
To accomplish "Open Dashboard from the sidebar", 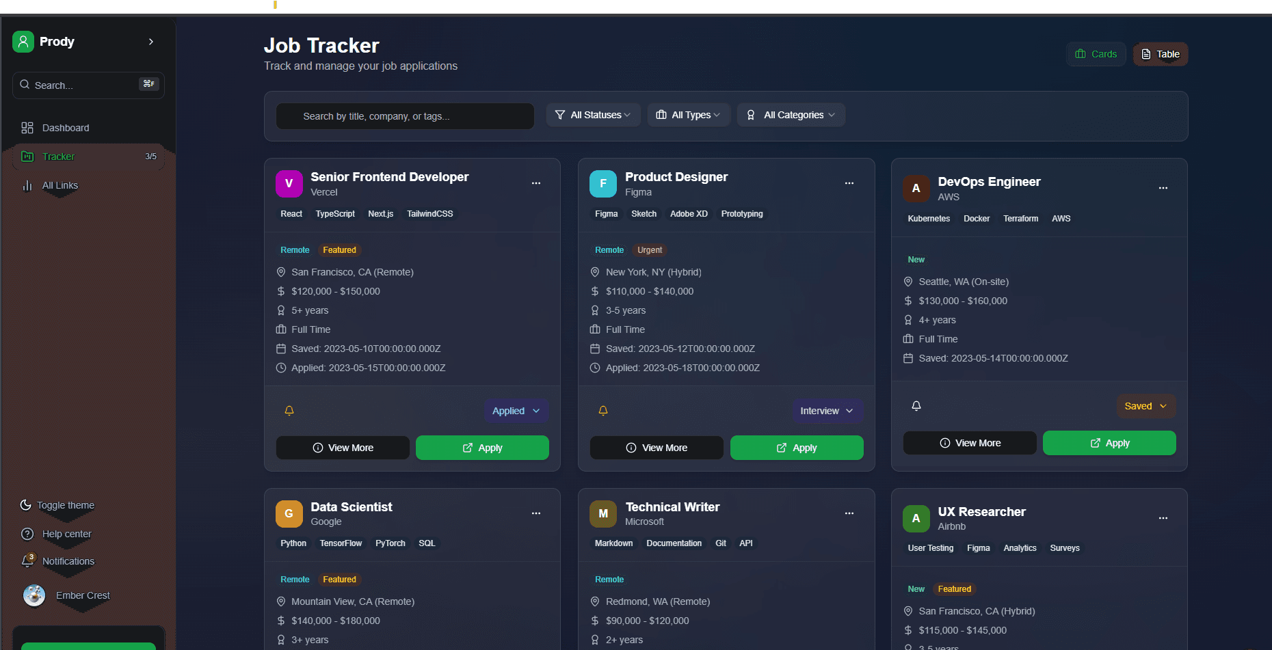I will (65, 128).
